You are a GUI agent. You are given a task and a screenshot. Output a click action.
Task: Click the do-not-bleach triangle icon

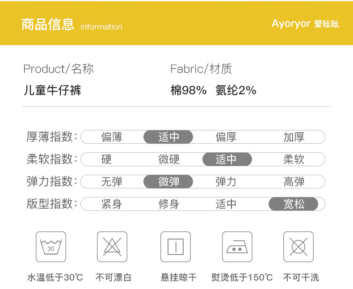pos(112,247)
